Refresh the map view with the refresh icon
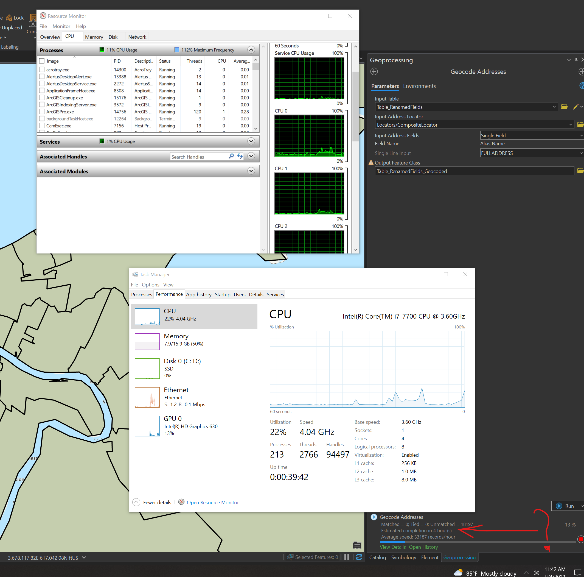This screenshot has height=577, width=584. click(359, 557)
